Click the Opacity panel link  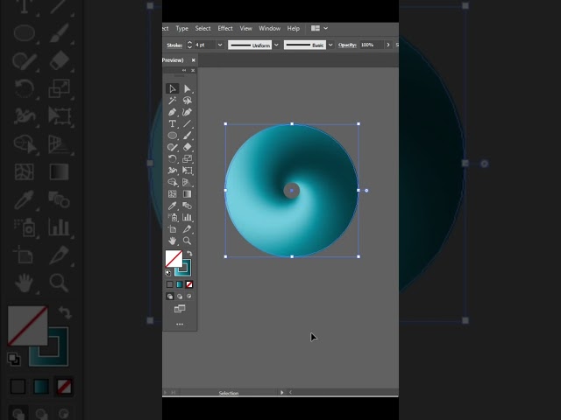347,45
